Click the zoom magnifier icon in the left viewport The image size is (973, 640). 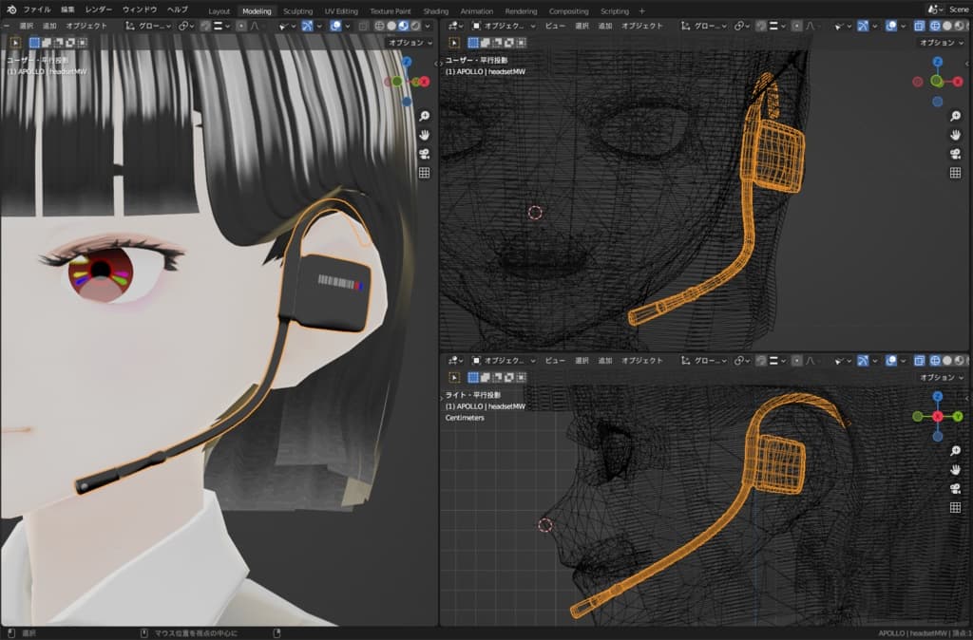tap(424, 115)
